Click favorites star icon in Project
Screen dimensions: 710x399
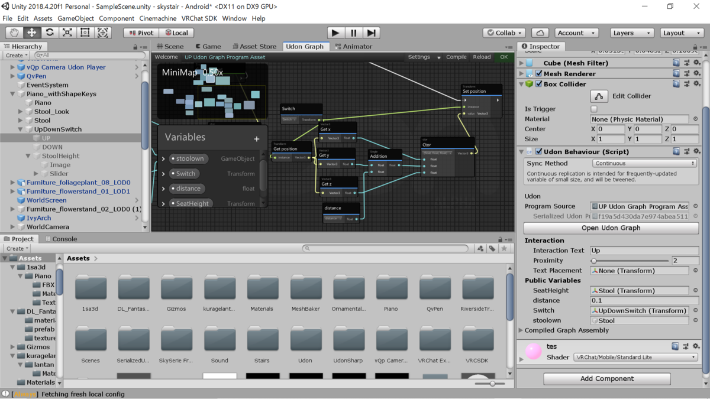(504, 249)
